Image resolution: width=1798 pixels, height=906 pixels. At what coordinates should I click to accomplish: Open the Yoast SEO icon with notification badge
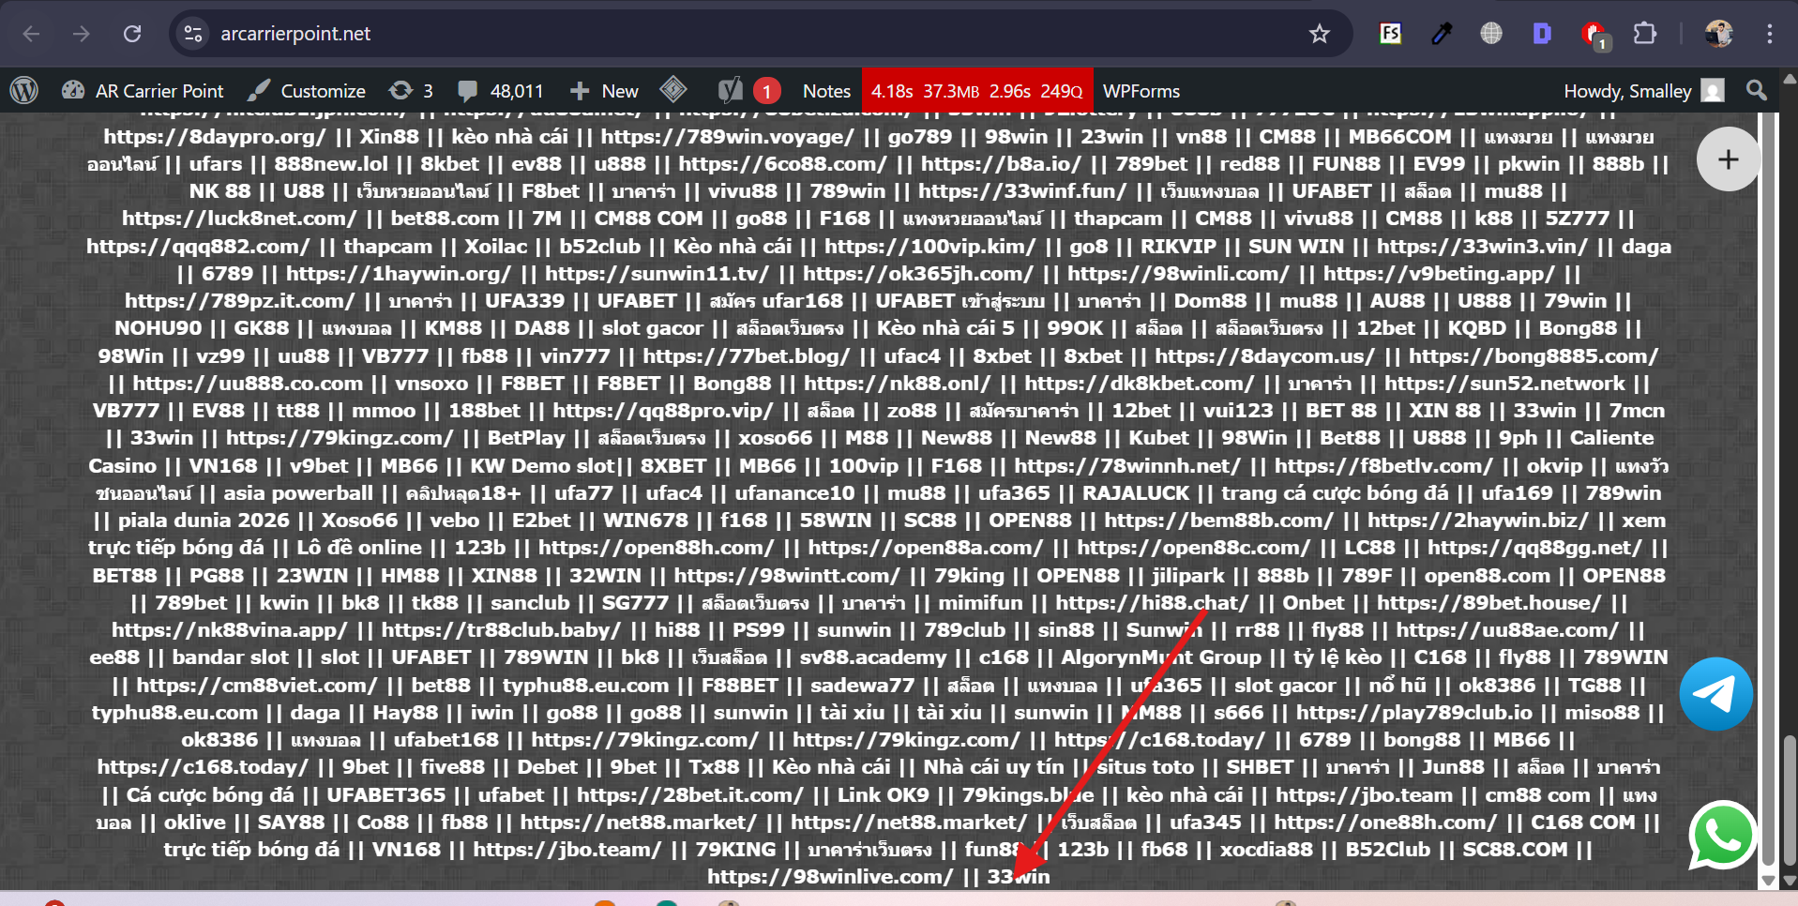748,91
